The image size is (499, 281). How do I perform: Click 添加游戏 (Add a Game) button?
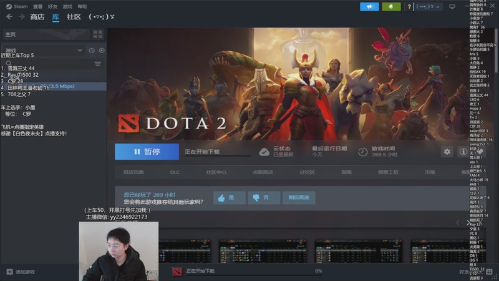point(25,272)
